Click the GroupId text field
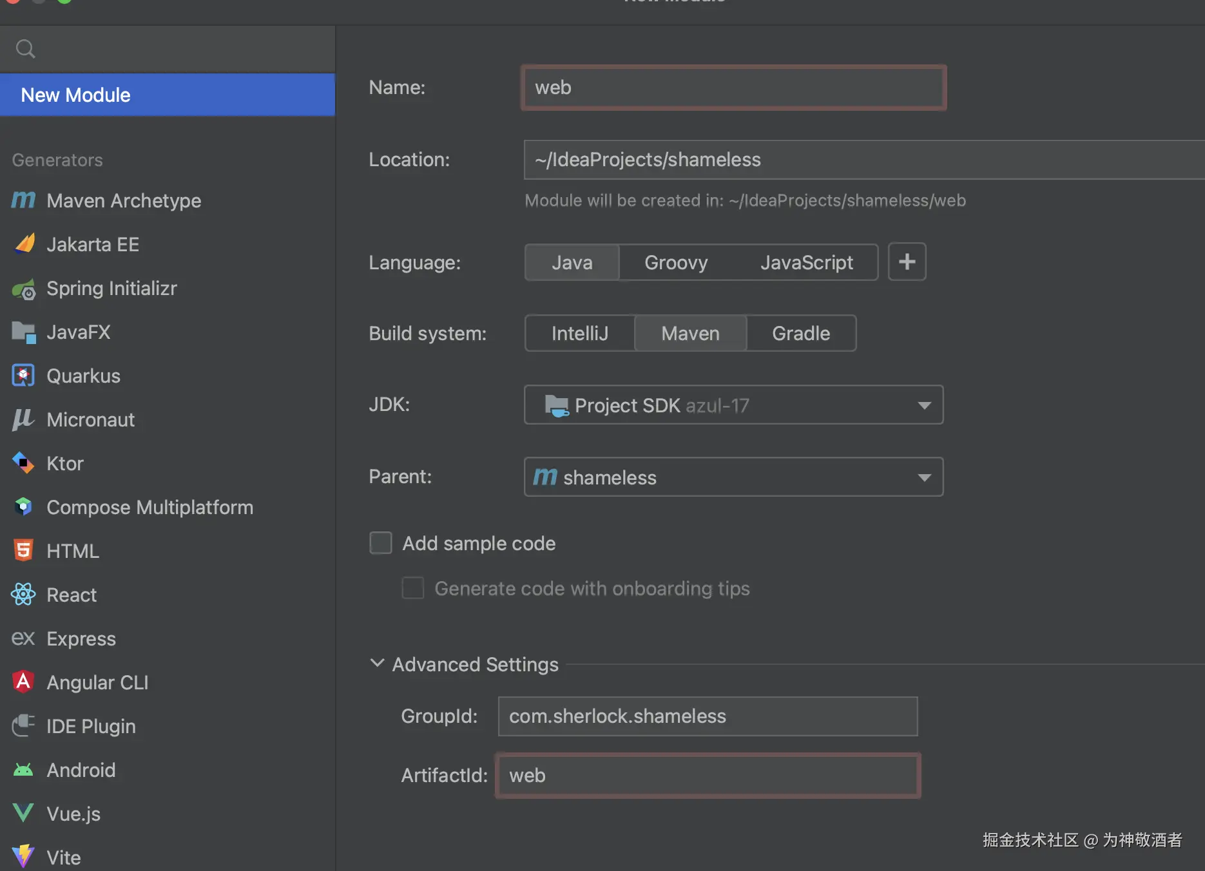The width and height of the screenshot is (1205, 871). click(708, 716)
